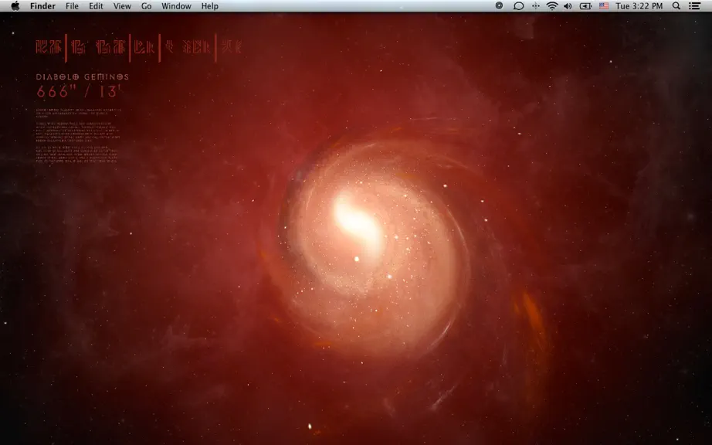Open the speech bubble Messages status icon
Screen dimensions: 712x445
click(x=518, y=6)
